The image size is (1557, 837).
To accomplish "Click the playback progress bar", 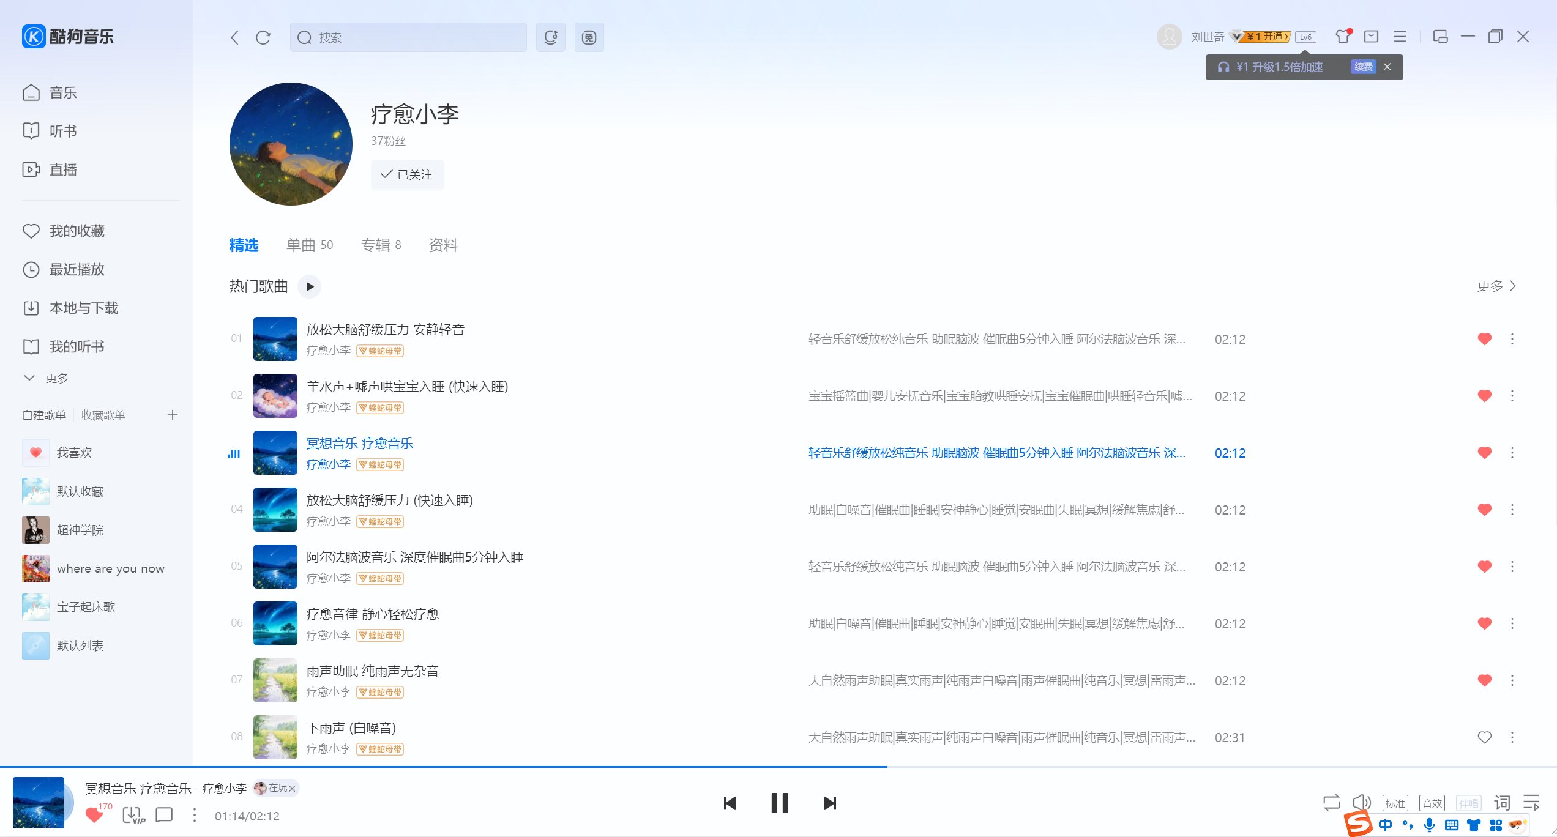I will coord(777,766).
